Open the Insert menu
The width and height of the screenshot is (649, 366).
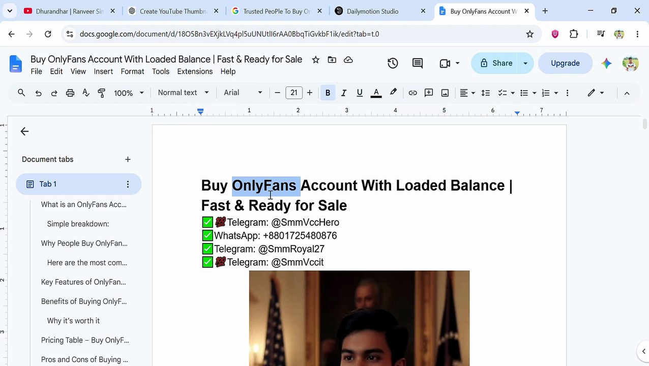click(103, 71)
